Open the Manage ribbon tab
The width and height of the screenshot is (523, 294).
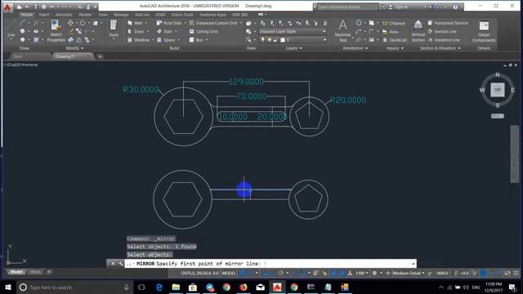121,15
